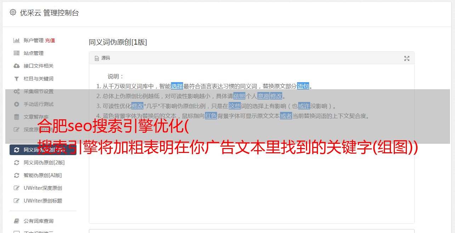
Task: Click the 充值 recharge link
Action: [50, 40]
